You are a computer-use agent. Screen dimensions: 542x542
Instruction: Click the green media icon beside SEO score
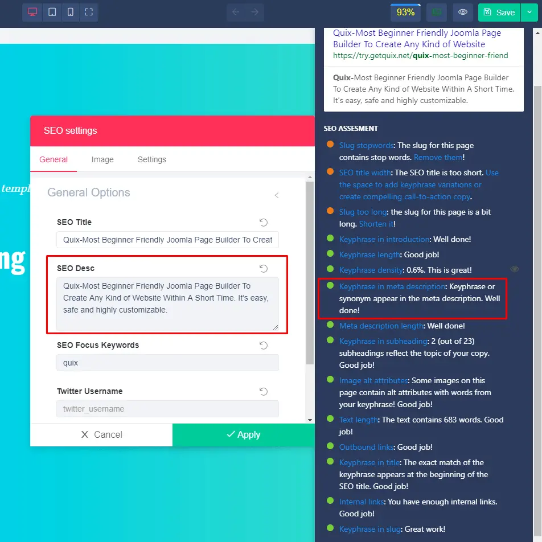[x=436, y=12]
